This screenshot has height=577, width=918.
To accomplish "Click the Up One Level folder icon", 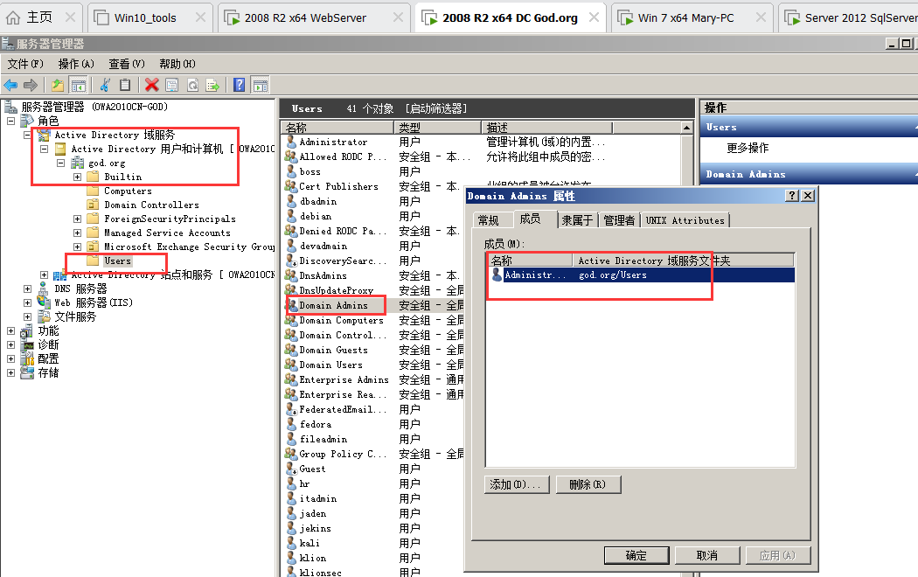I will (58, 85).
